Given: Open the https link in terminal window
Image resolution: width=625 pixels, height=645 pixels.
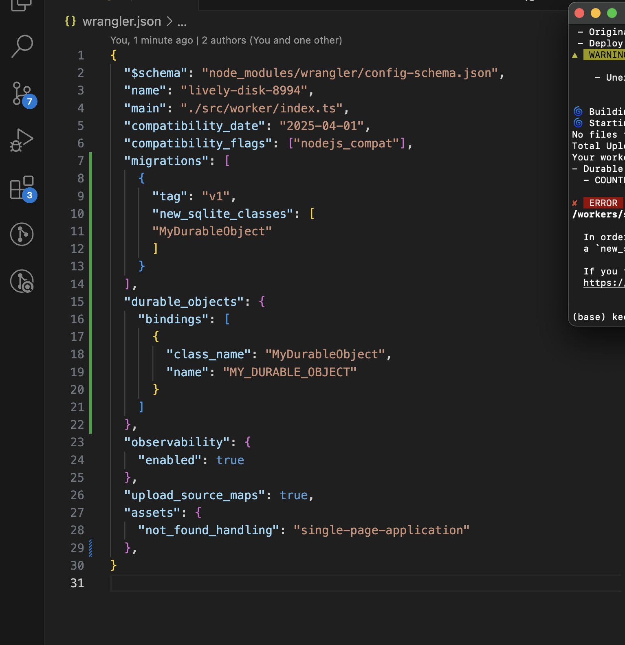Looking at the screenshot, I should pos(603,283).
